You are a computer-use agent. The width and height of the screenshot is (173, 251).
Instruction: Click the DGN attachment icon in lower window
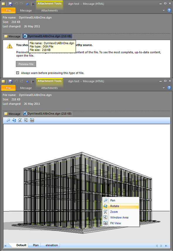coord(25,114)
